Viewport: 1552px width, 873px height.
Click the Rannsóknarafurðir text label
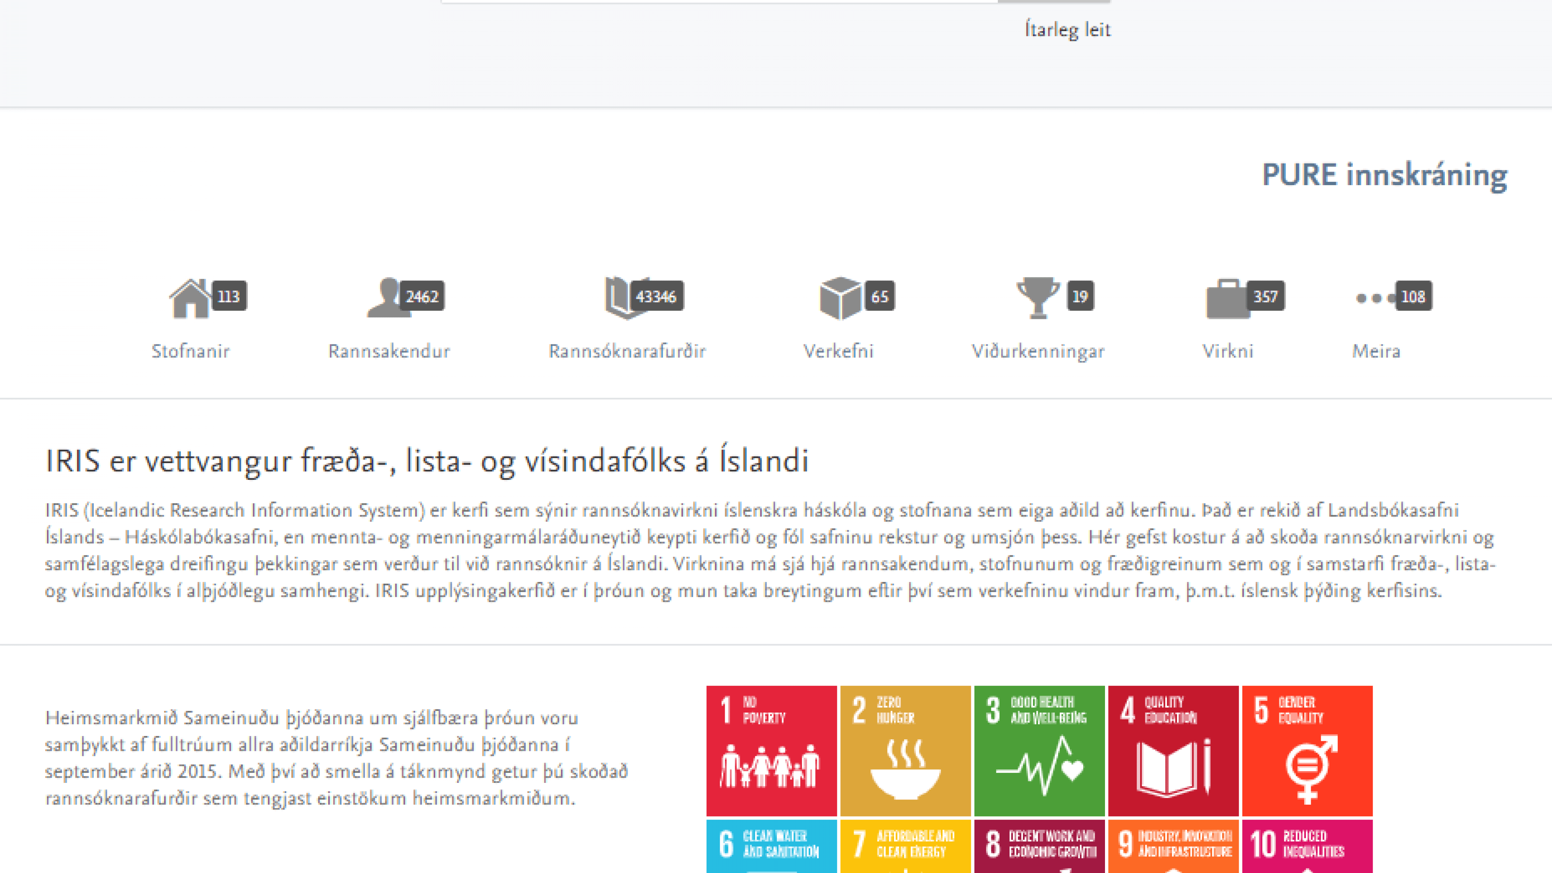click(626, 351)
